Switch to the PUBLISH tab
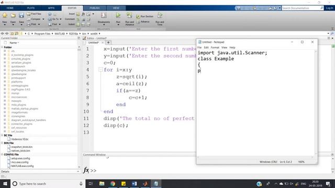This screenshot has height=188, width=335. coord(95,8)
